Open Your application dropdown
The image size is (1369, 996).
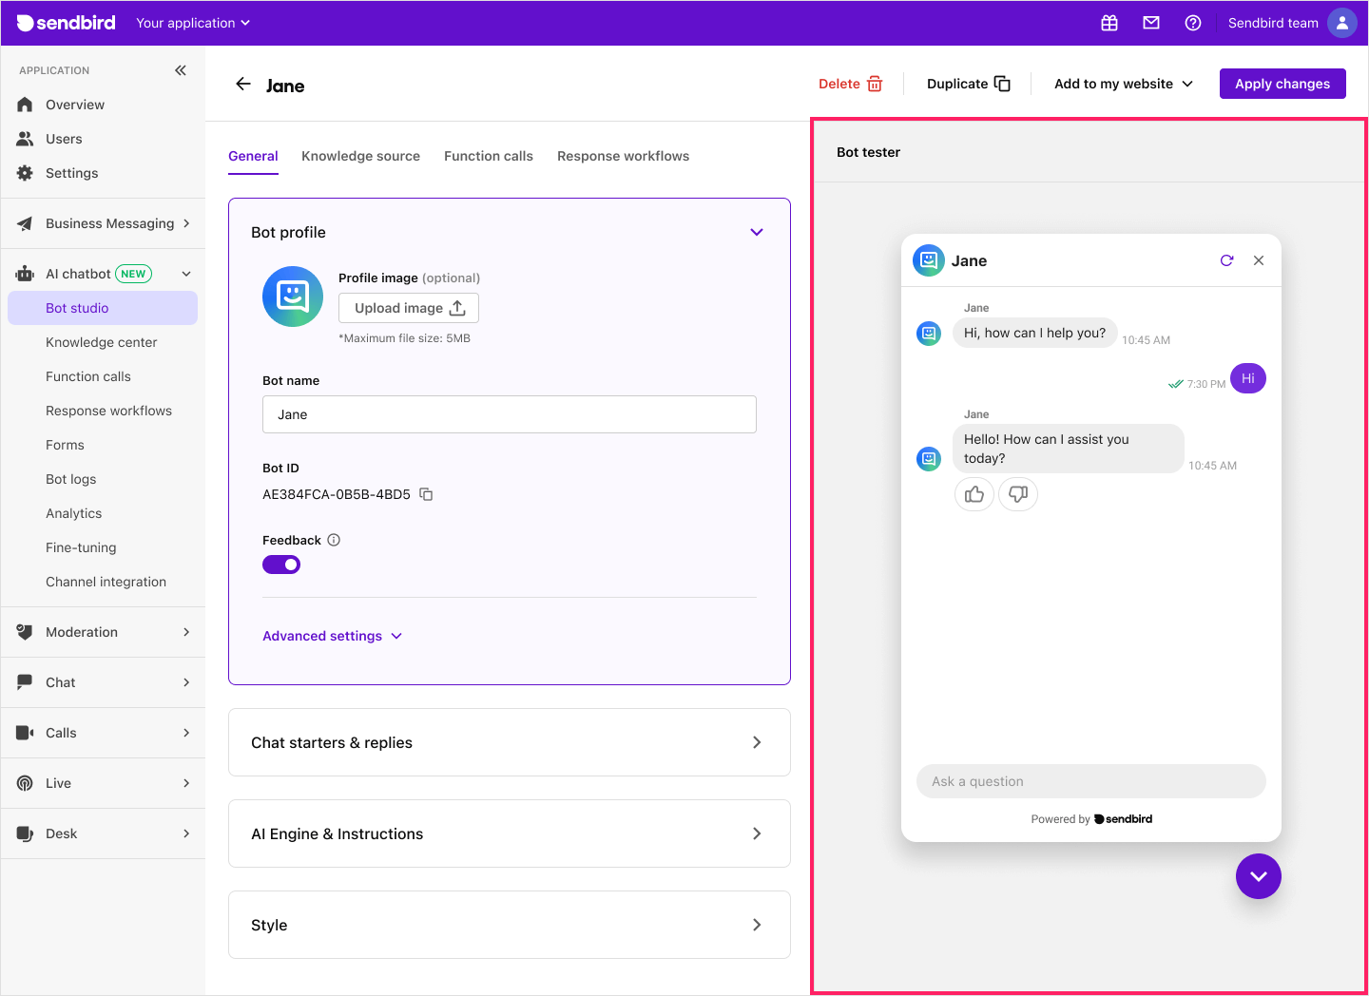pos(193,23)
